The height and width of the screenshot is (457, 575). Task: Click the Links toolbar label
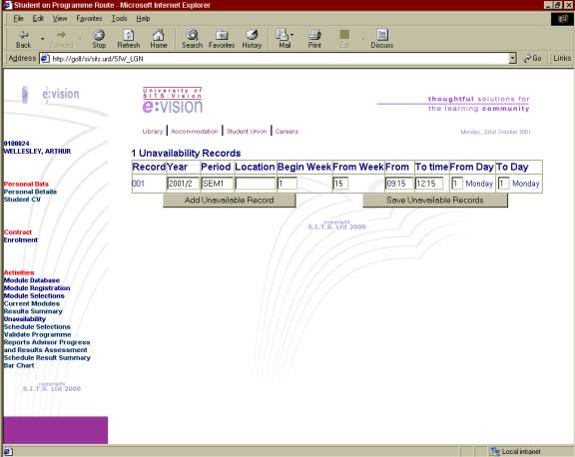pyautogui.click(x=562, y=58)
